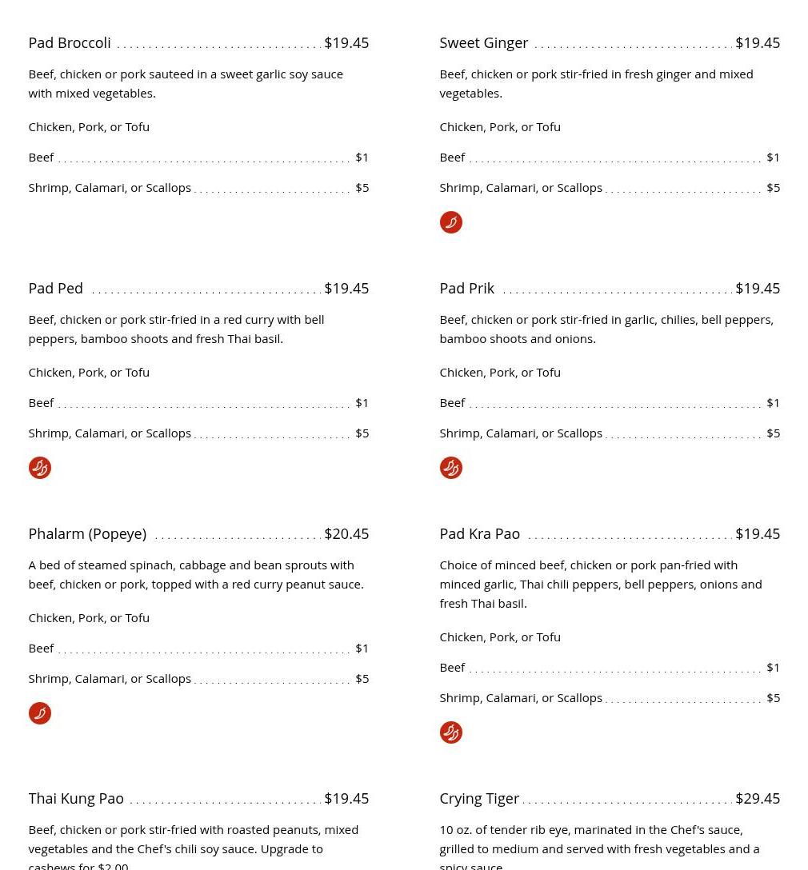Select the Beef option under Pad Kra Pao

click(x=452, y=668)
